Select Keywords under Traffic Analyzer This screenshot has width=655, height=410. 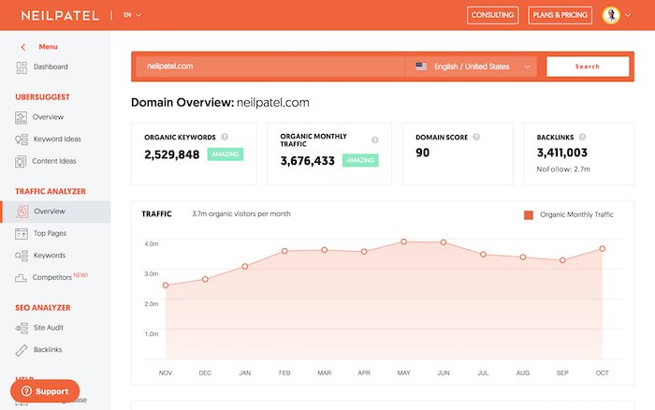tap(50, 256)
